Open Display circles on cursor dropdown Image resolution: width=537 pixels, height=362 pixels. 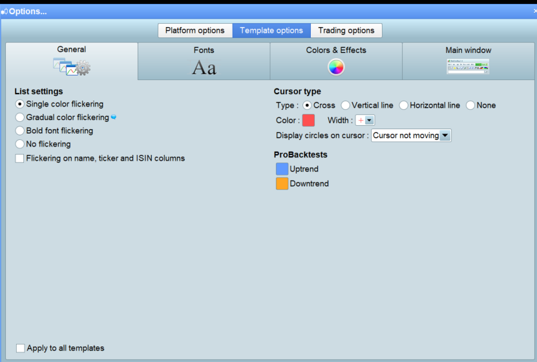tap(411, 136)
